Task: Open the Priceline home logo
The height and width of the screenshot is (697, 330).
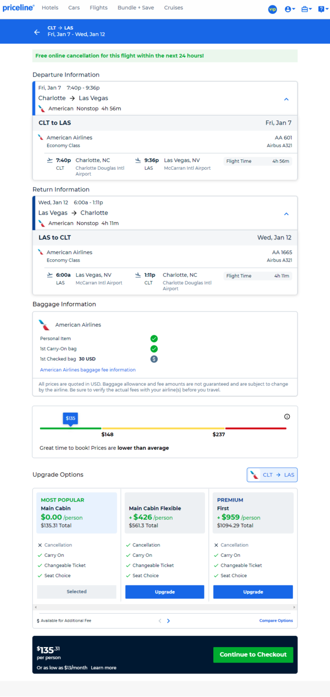Action: (19, 8)
